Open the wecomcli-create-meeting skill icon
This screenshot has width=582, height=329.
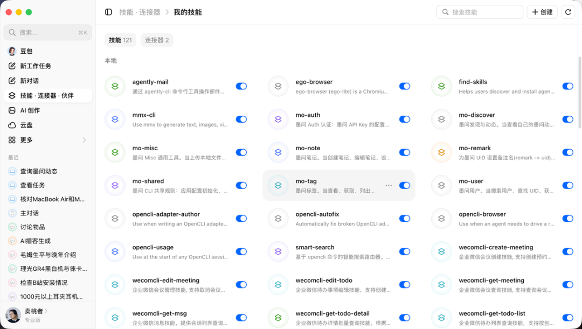point(441,251)
